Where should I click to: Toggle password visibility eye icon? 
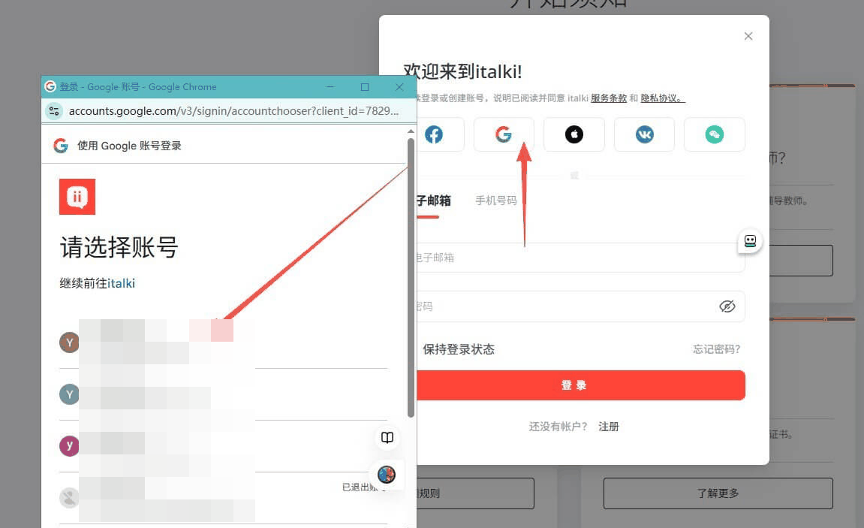click(727, 306)
